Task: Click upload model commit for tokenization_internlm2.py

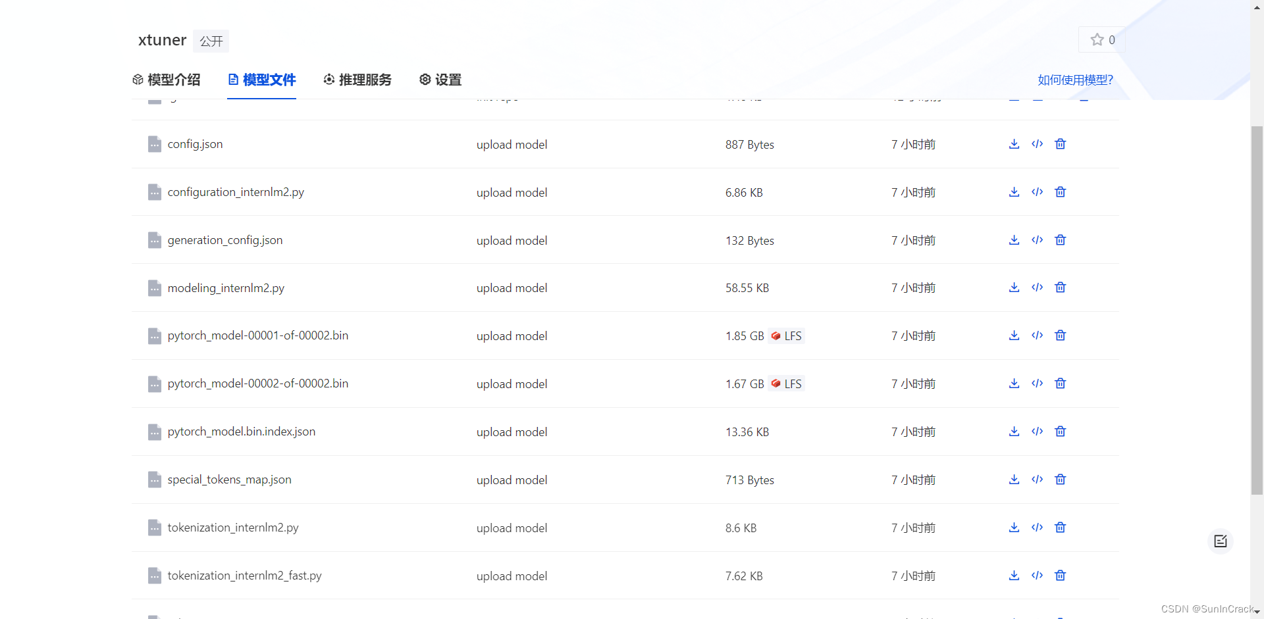Action: click(x=512, y=528)
